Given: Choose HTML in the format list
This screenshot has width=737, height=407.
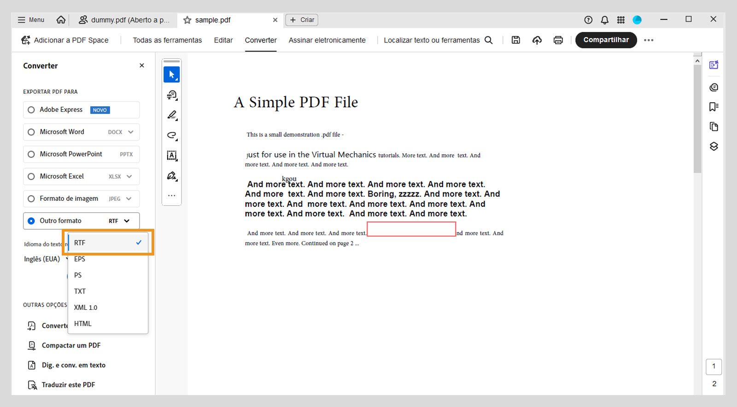Looking at the screenshot, I should [108, 323].
